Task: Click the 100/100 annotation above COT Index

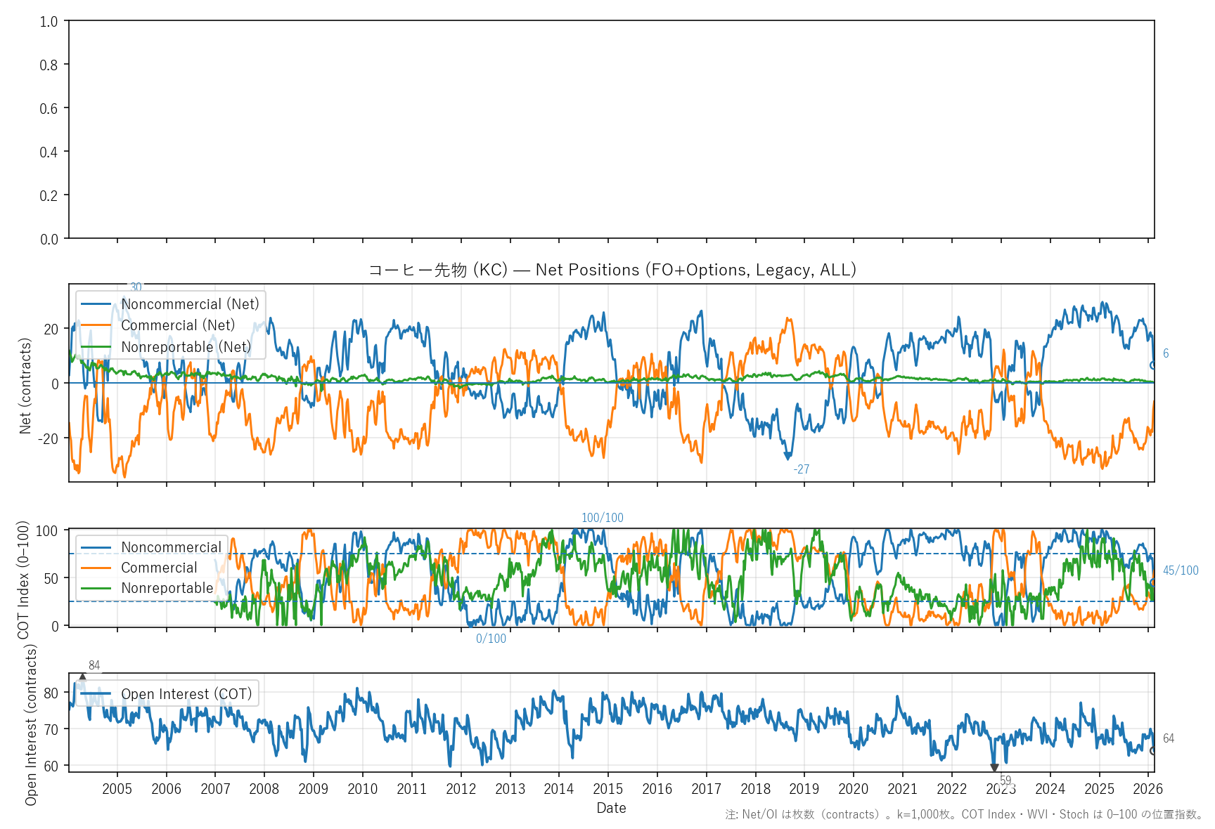Action: coord(602,518)
